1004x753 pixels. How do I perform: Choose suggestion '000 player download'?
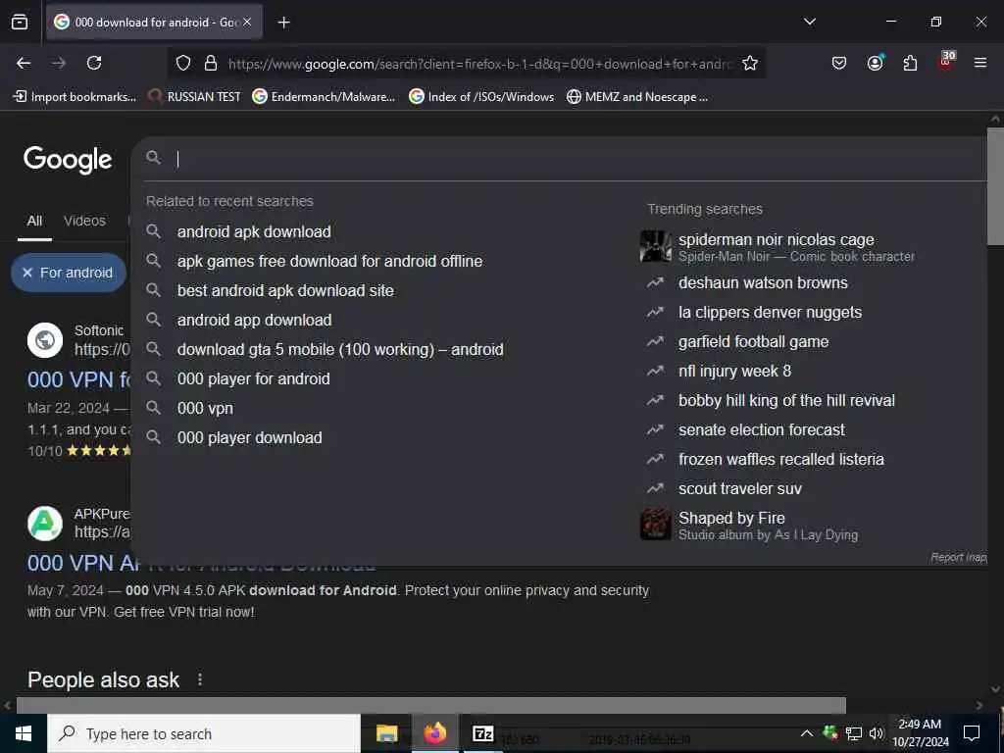pos(250,438)
